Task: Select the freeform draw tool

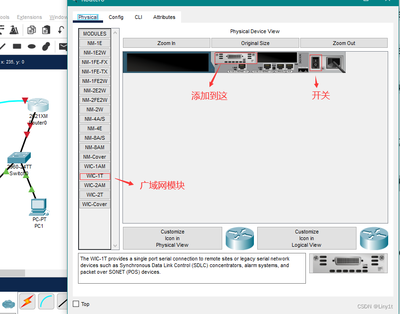Action: pyautogui.click(x=46, y=46)
